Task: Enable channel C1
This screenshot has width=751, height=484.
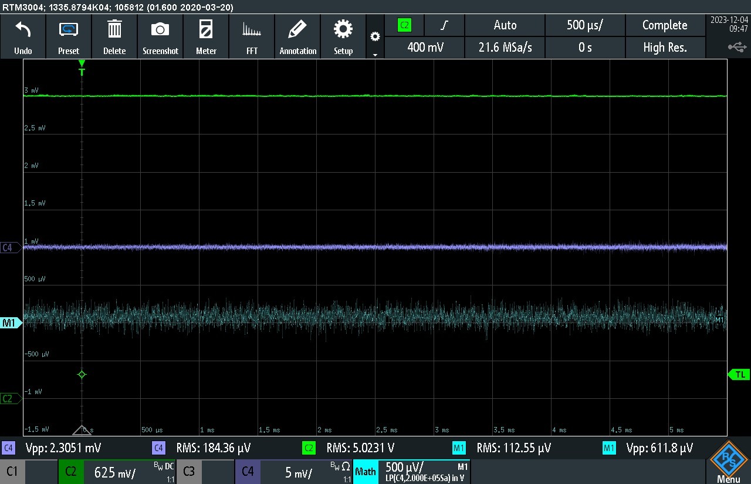Action: click(x=29, y=472)
